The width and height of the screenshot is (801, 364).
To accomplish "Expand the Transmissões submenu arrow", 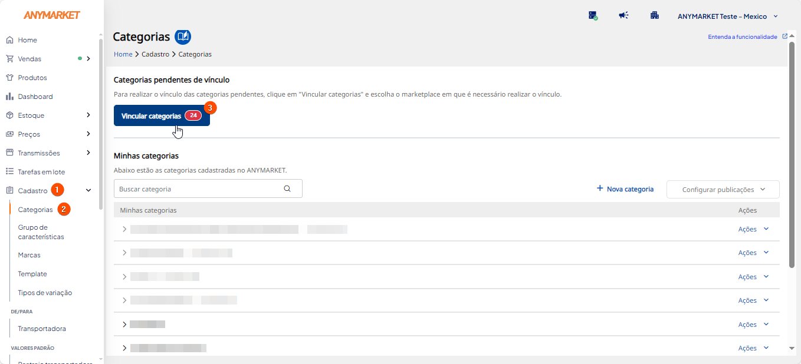I will 88,153.
